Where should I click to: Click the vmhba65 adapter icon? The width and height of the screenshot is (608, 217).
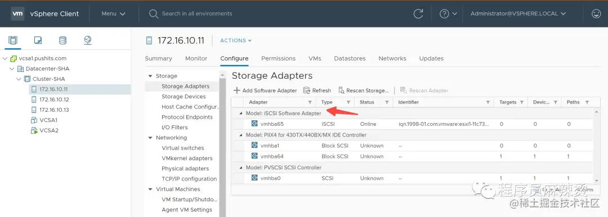pos(254,124)
